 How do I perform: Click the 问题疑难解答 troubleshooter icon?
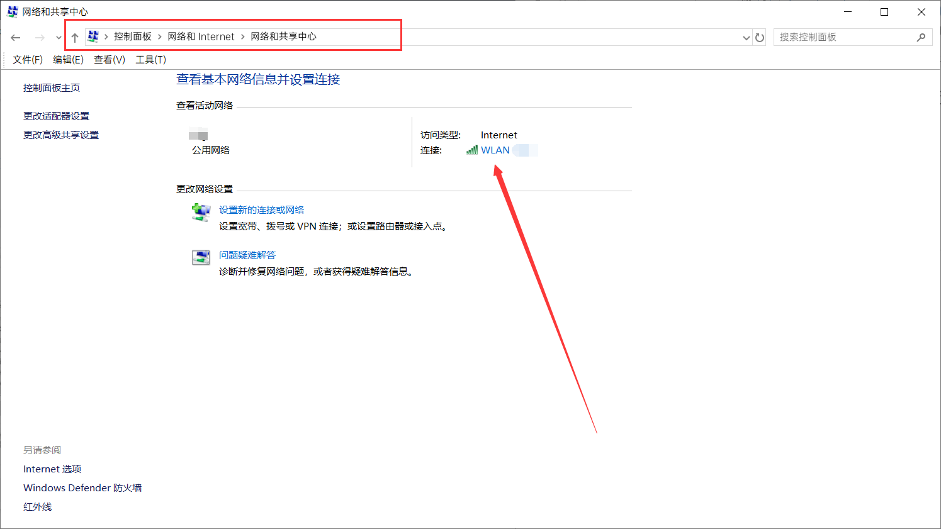pyautogui.click(x=201, y=257)
